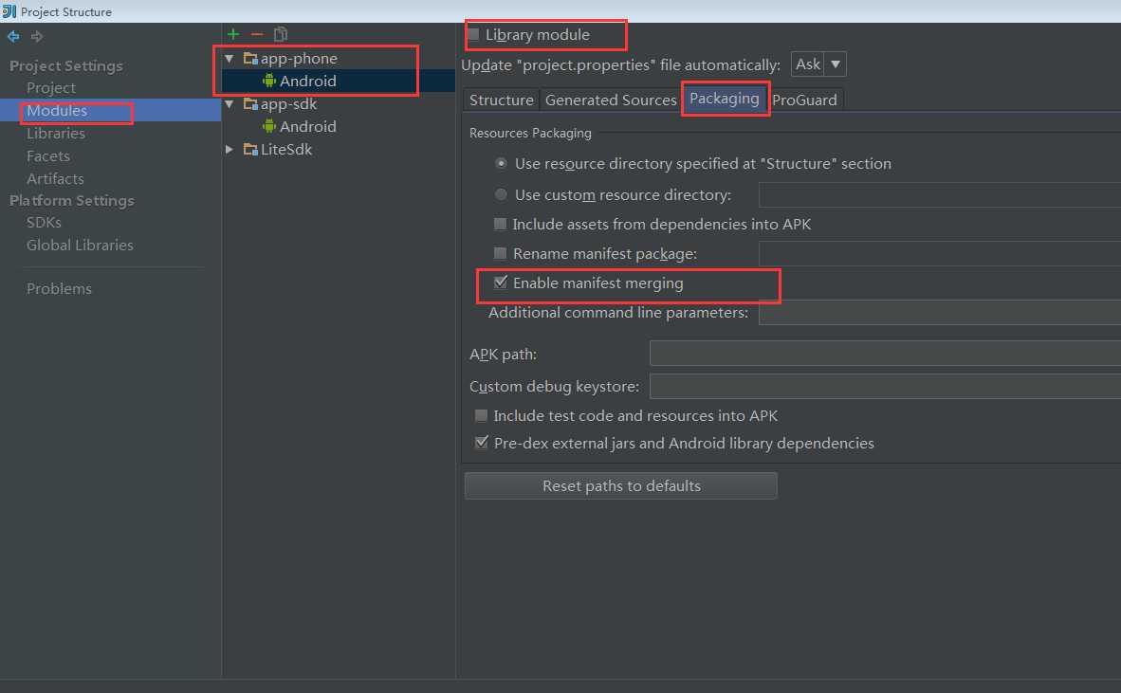The width and height of the screenshot is (1121, 693).
Task: Select the app-phone module label
Action: tap(299, 59)
